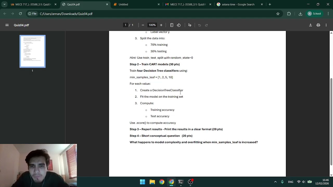Open File Explorer from taskbar

pos(152,182)
